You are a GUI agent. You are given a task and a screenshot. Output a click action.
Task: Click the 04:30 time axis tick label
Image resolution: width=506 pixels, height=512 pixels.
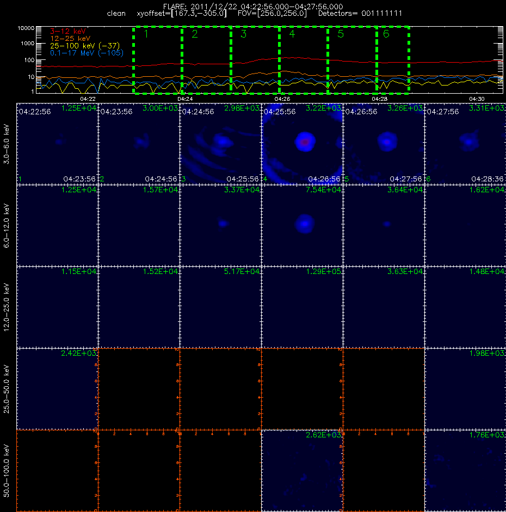click(x=477, y=99)
